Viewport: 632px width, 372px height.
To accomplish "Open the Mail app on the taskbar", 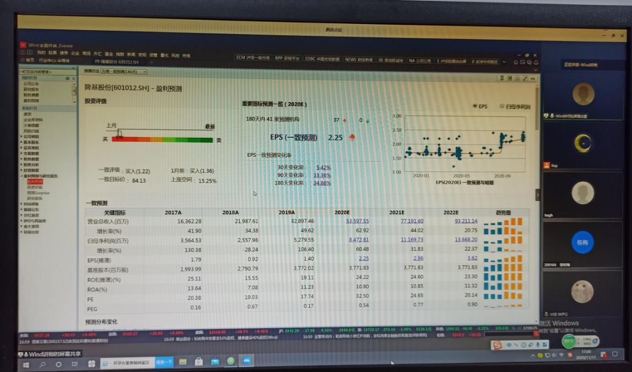I will tap(215, 362).
